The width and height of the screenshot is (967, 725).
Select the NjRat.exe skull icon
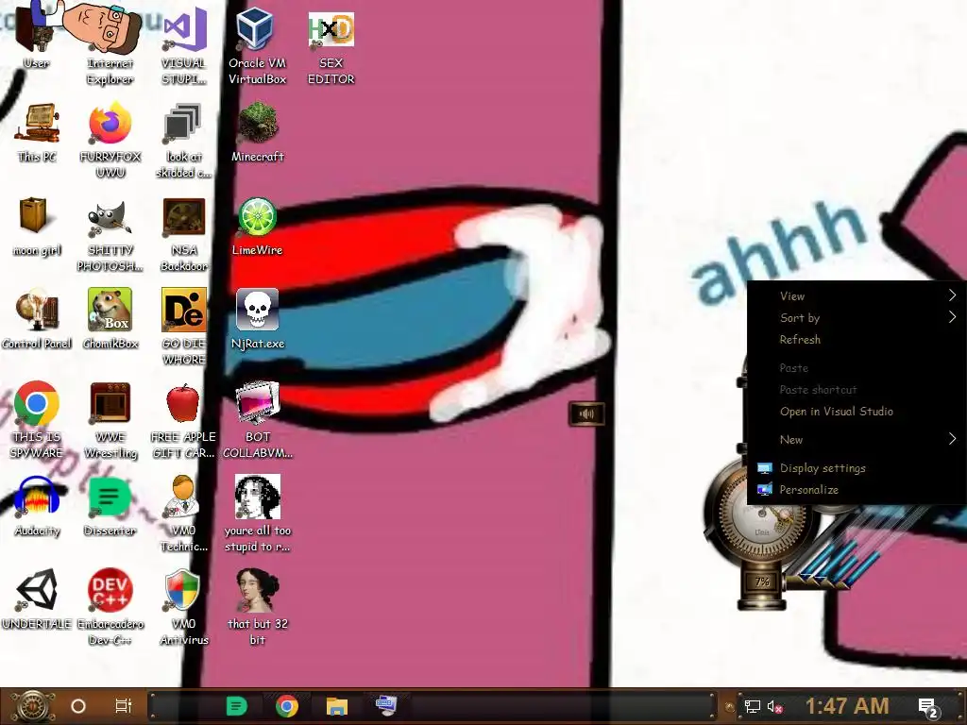[x=257, y=319]
